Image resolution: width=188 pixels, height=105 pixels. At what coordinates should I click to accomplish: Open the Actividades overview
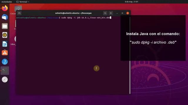(7, 2)
